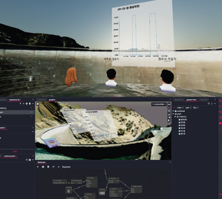Click the red chat bubble icon in right sidebar
Image resolution: width=222 pixels, height=199 pixels.
(220, 123)
